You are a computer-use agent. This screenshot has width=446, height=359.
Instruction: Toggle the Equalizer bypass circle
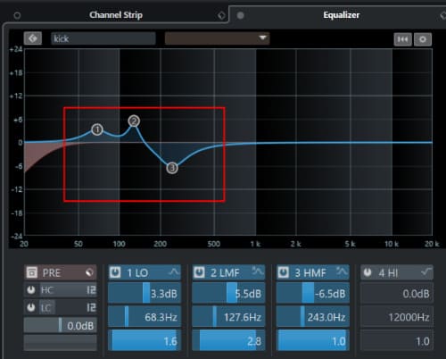241,15
